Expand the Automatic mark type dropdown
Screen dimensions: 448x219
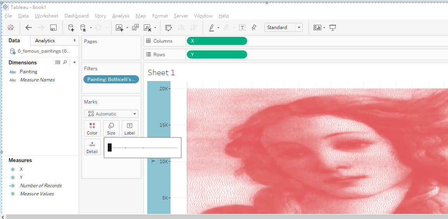(111, 114)
